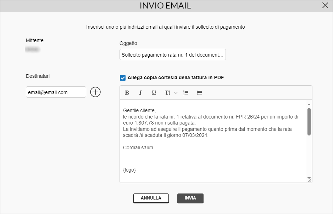Click the text 'Gentile cliente,'
333x214 pixels.
coord(139,110)
